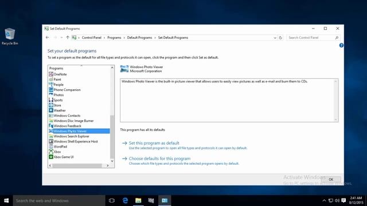Image resolution: width=367 pixels, height=206 pixels.
Task: Expand the chevron after Programs breadcrumb
Action: (x=124, y=38)
